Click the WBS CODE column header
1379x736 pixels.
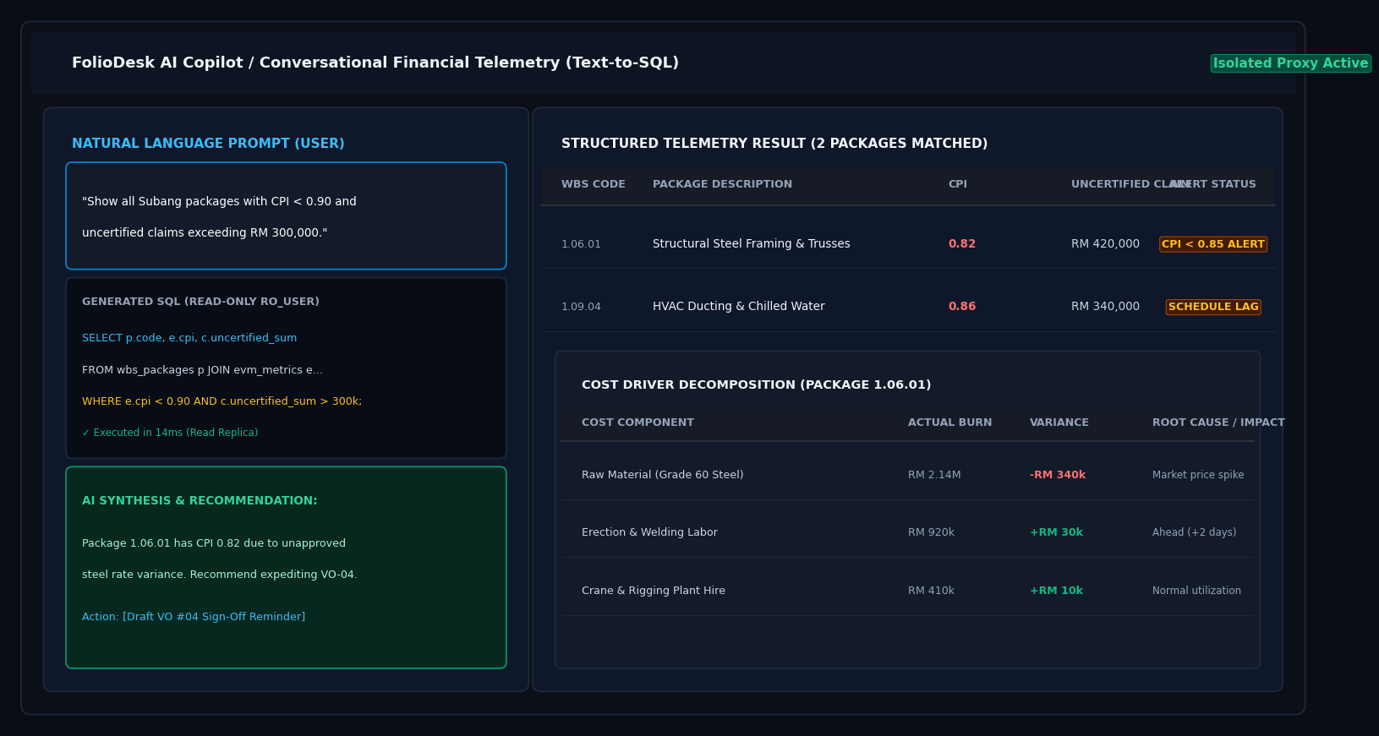(x=594, y=184)
